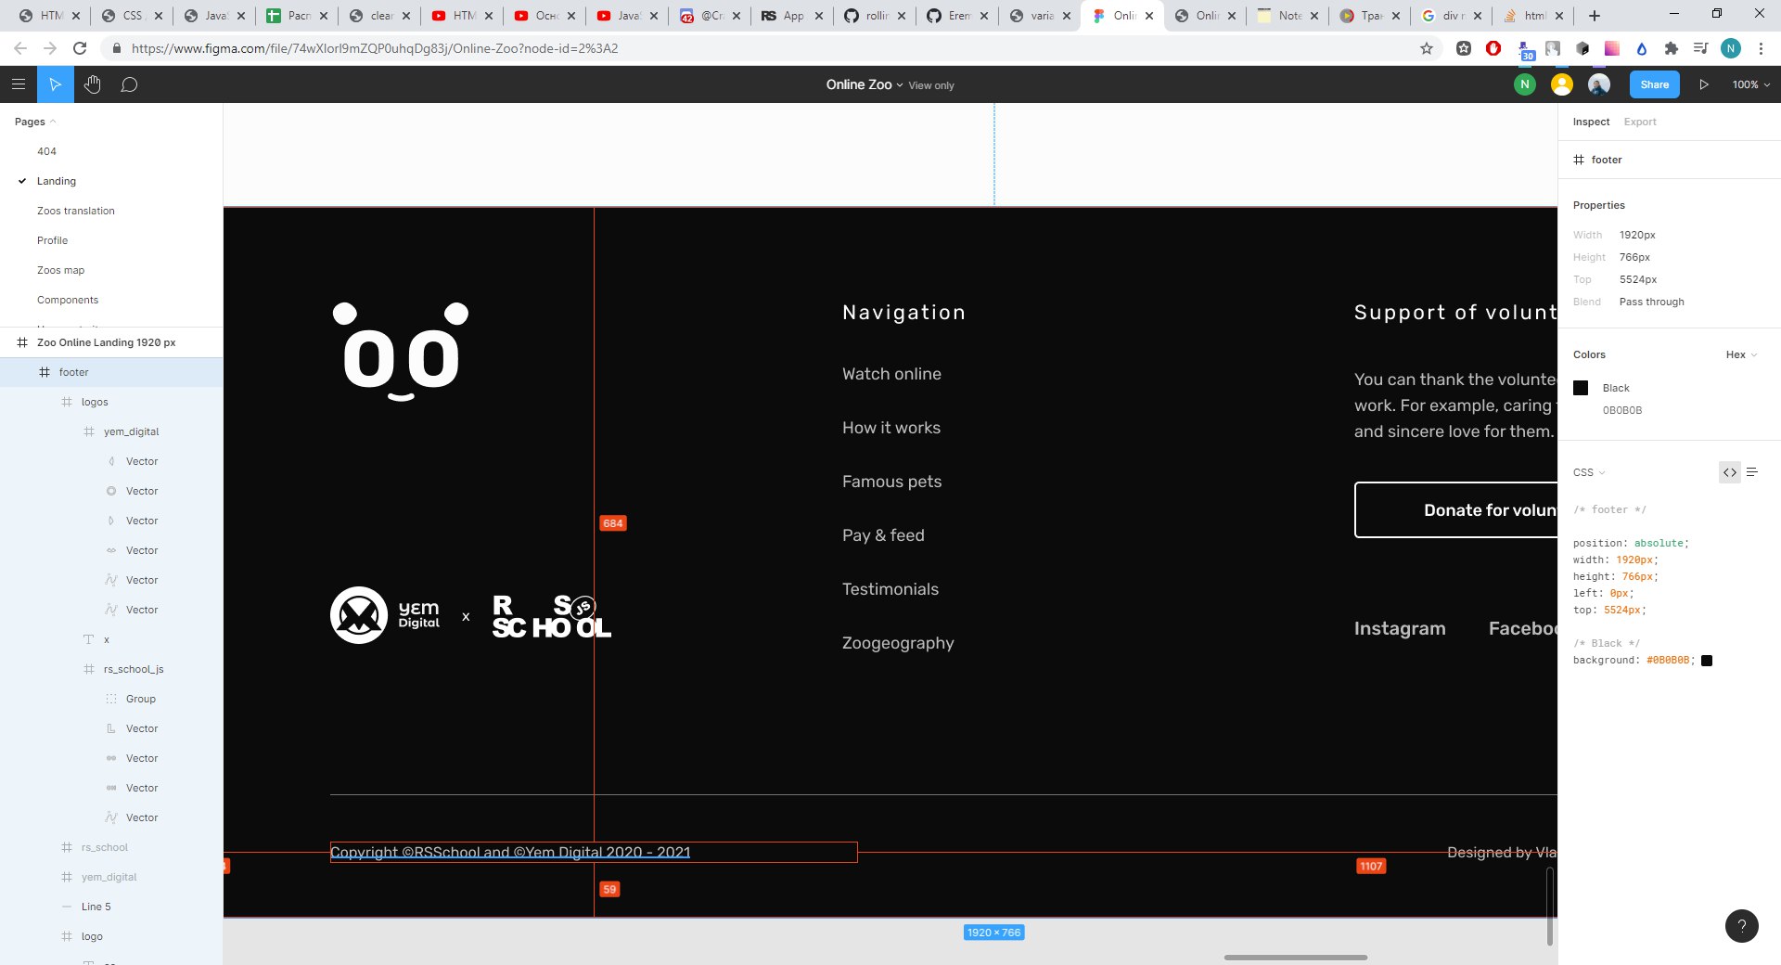Image resolution: width=1781 pixels, height=965 pixels.
Task: Open the browser extensions puzzle icon
Action: tap(1672, 48)
